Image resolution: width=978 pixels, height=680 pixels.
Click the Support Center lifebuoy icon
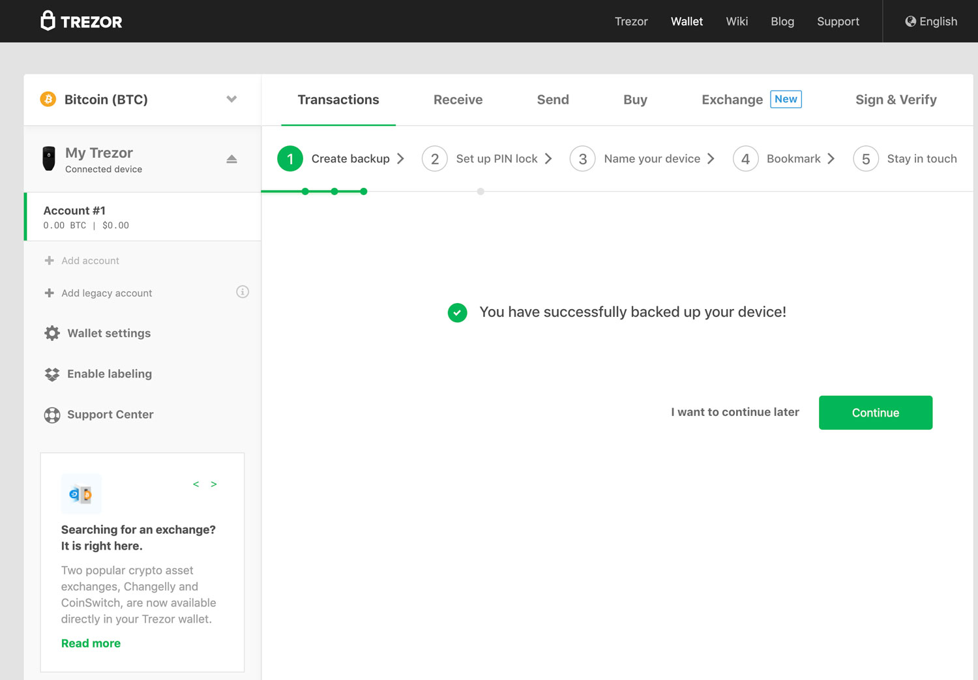coord(52,415)
